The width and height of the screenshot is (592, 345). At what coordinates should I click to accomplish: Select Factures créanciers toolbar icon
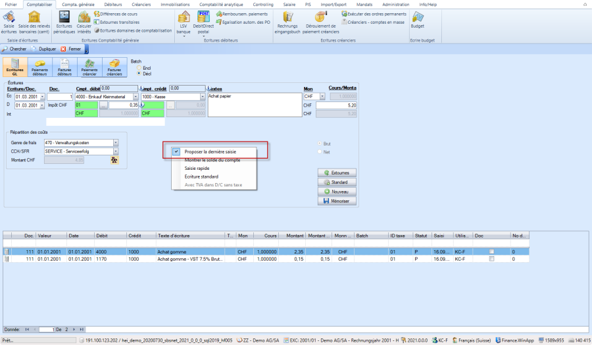click(x=114, y=67)
